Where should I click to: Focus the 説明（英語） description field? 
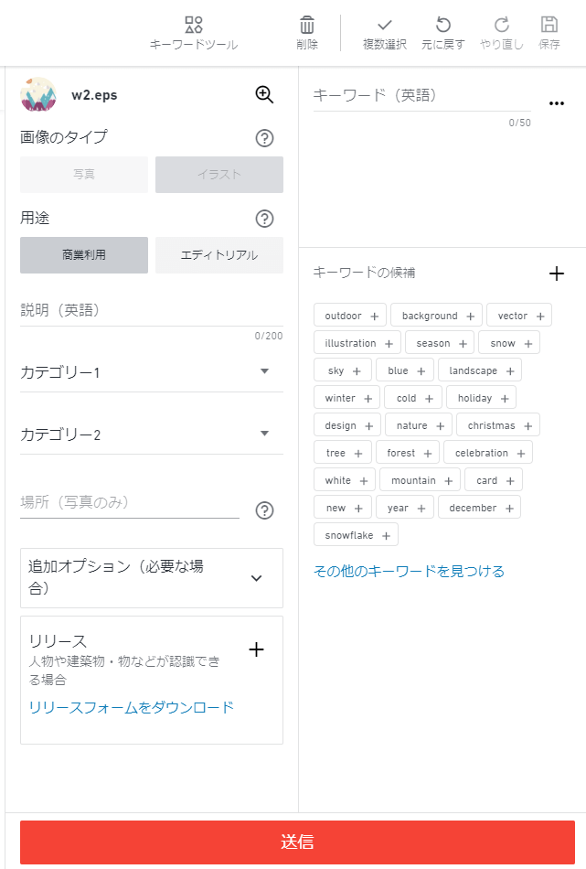(152, 311)
